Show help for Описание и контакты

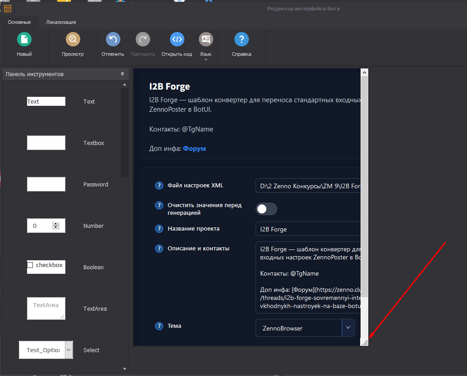click(159, 249)
